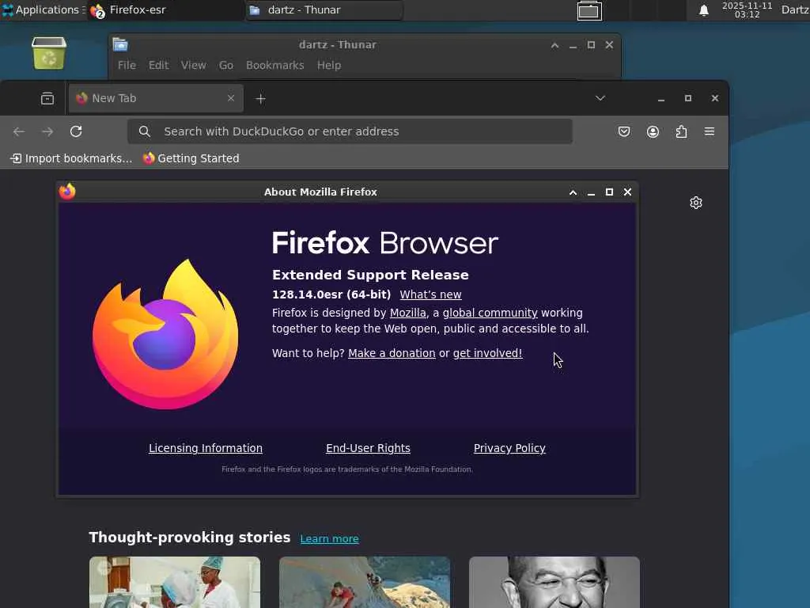Open the notification bell icon
This screenshot has width=810, height=608.
tap(703, 10)
